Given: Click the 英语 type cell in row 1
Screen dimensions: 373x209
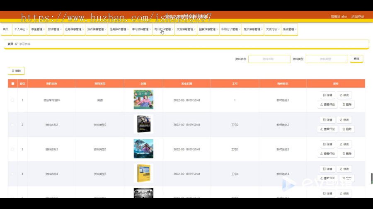Looking at the screenshot, I should 100,100.
